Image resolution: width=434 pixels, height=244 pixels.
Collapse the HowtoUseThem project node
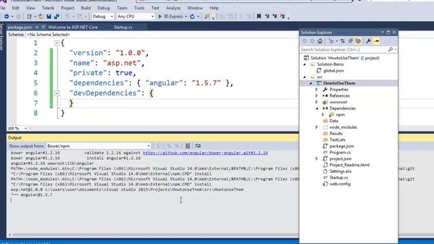coord(311,83)
